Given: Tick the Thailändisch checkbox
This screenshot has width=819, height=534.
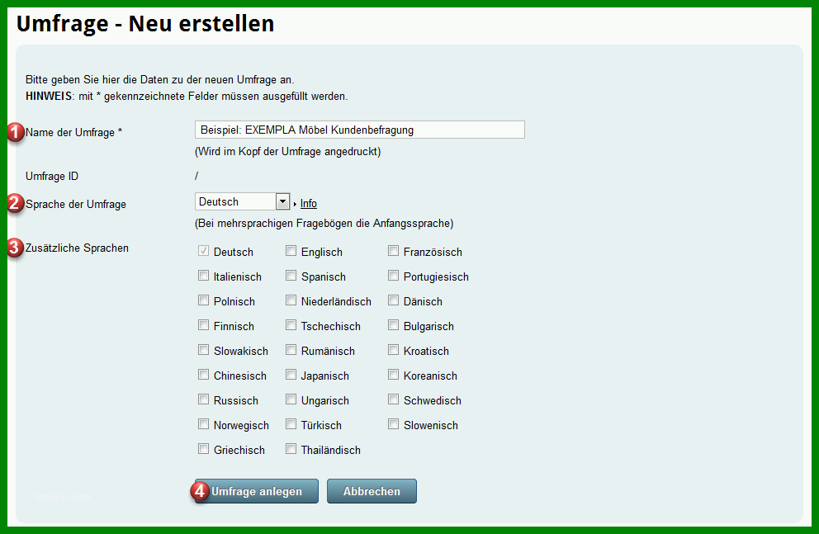Looking at the screenshot, I should (x=291, y=449).
